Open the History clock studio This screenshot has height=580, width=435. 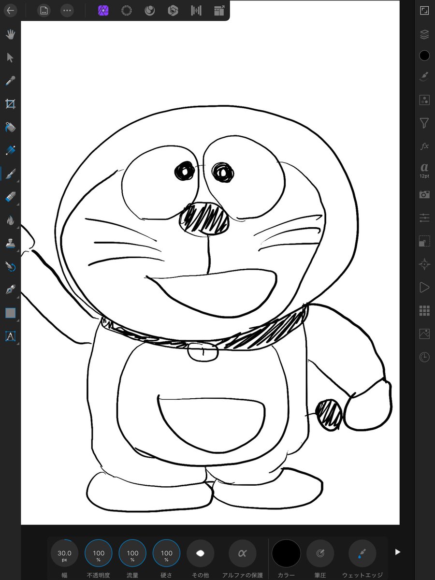click(x=424, y=357)
